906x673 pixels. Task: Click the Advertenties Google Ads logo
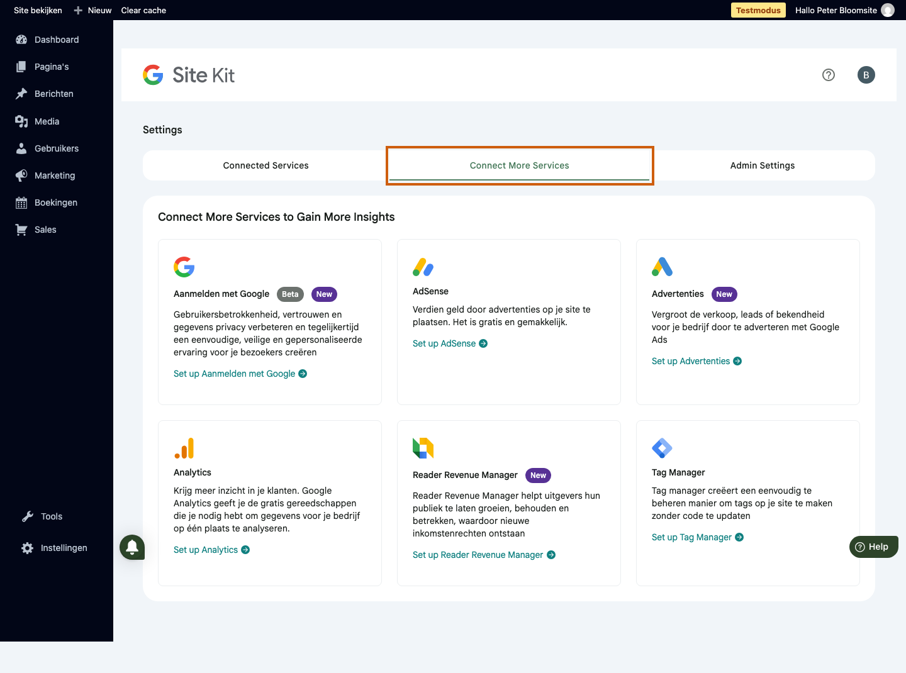pyautogui.click(x=663, y=267)
